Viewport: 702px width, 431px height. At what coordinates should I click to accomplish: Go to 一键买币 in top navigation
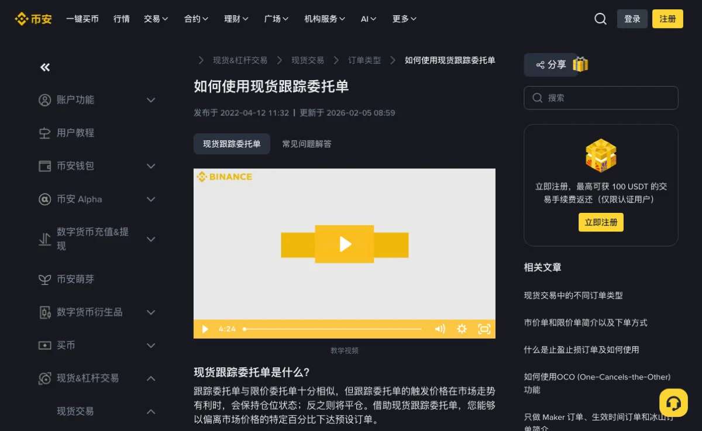82,19
